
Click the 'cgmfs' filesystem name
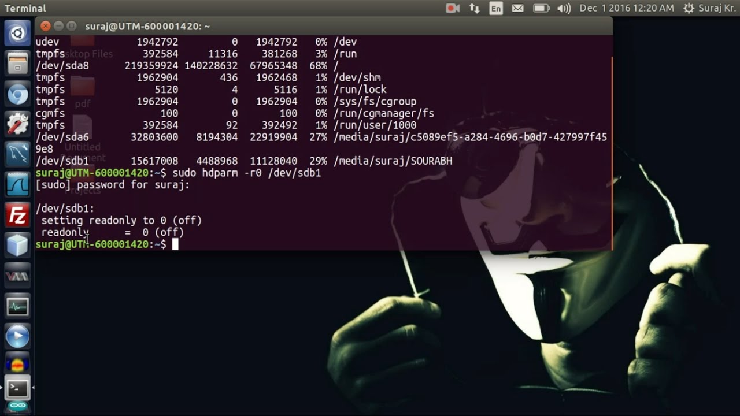[50, 114]
